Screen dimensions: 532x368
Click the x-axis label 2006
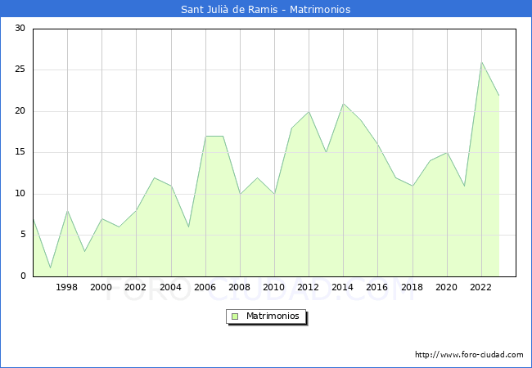205,287
